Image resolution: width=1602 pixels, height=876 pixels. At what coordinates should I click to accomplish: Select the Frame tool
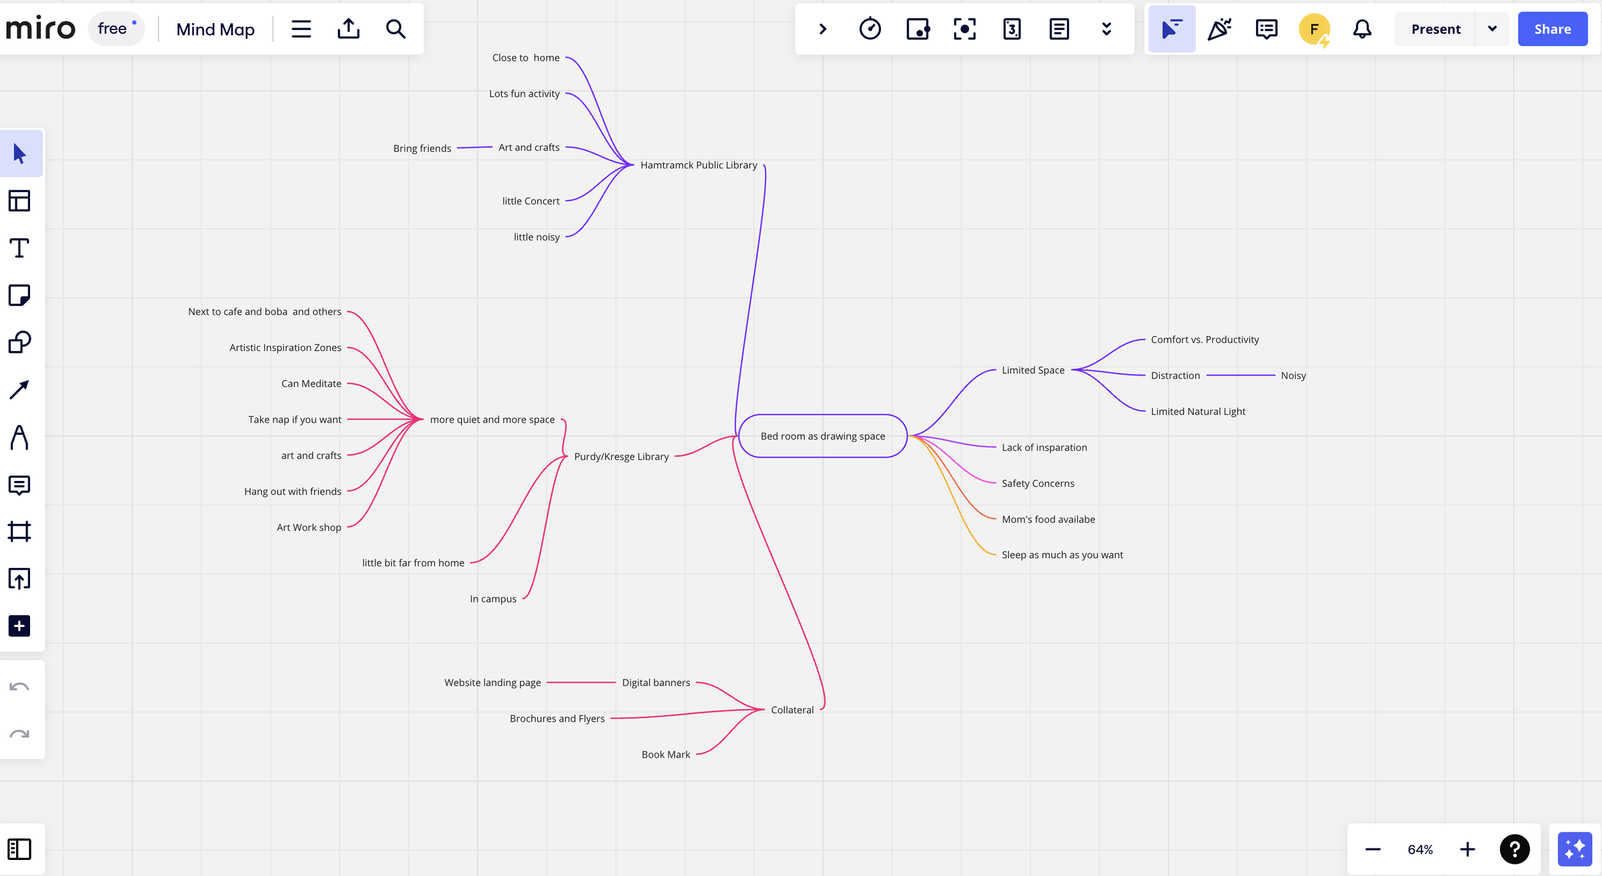(x=19, y=531)
